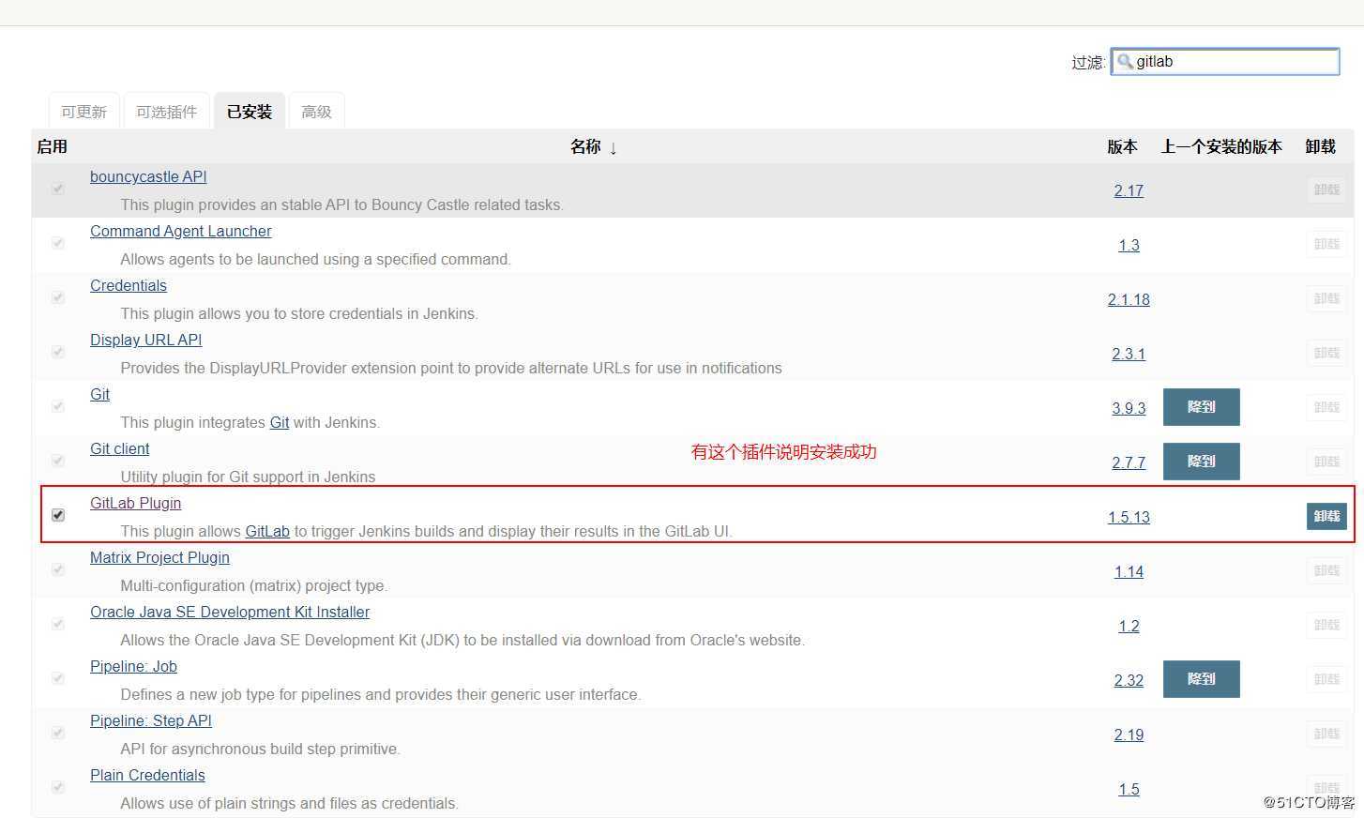Open Oracle Java SE Development Kit Installer link
The height and width of the screenshot is (818, 1364).
[230, 612]
